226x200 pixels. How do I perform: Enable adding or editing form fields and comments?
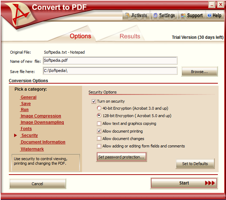coord(99,146)
